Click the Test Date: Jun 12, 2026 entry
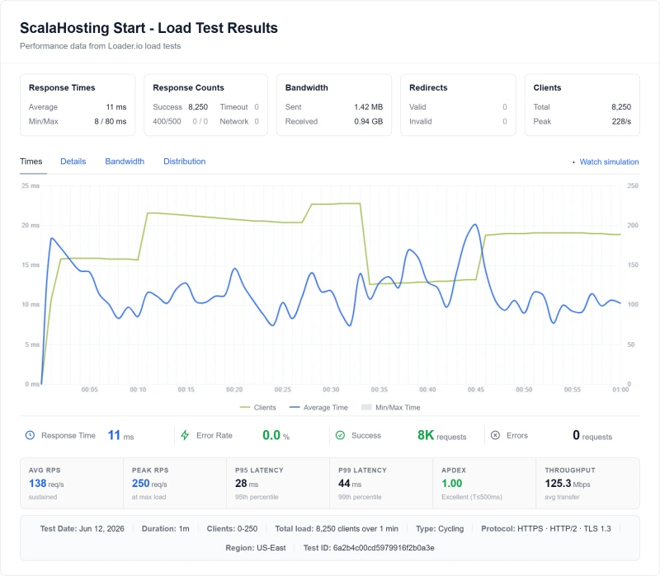The width and height of the screenshot is (660, 576). [x=82, y=528]
